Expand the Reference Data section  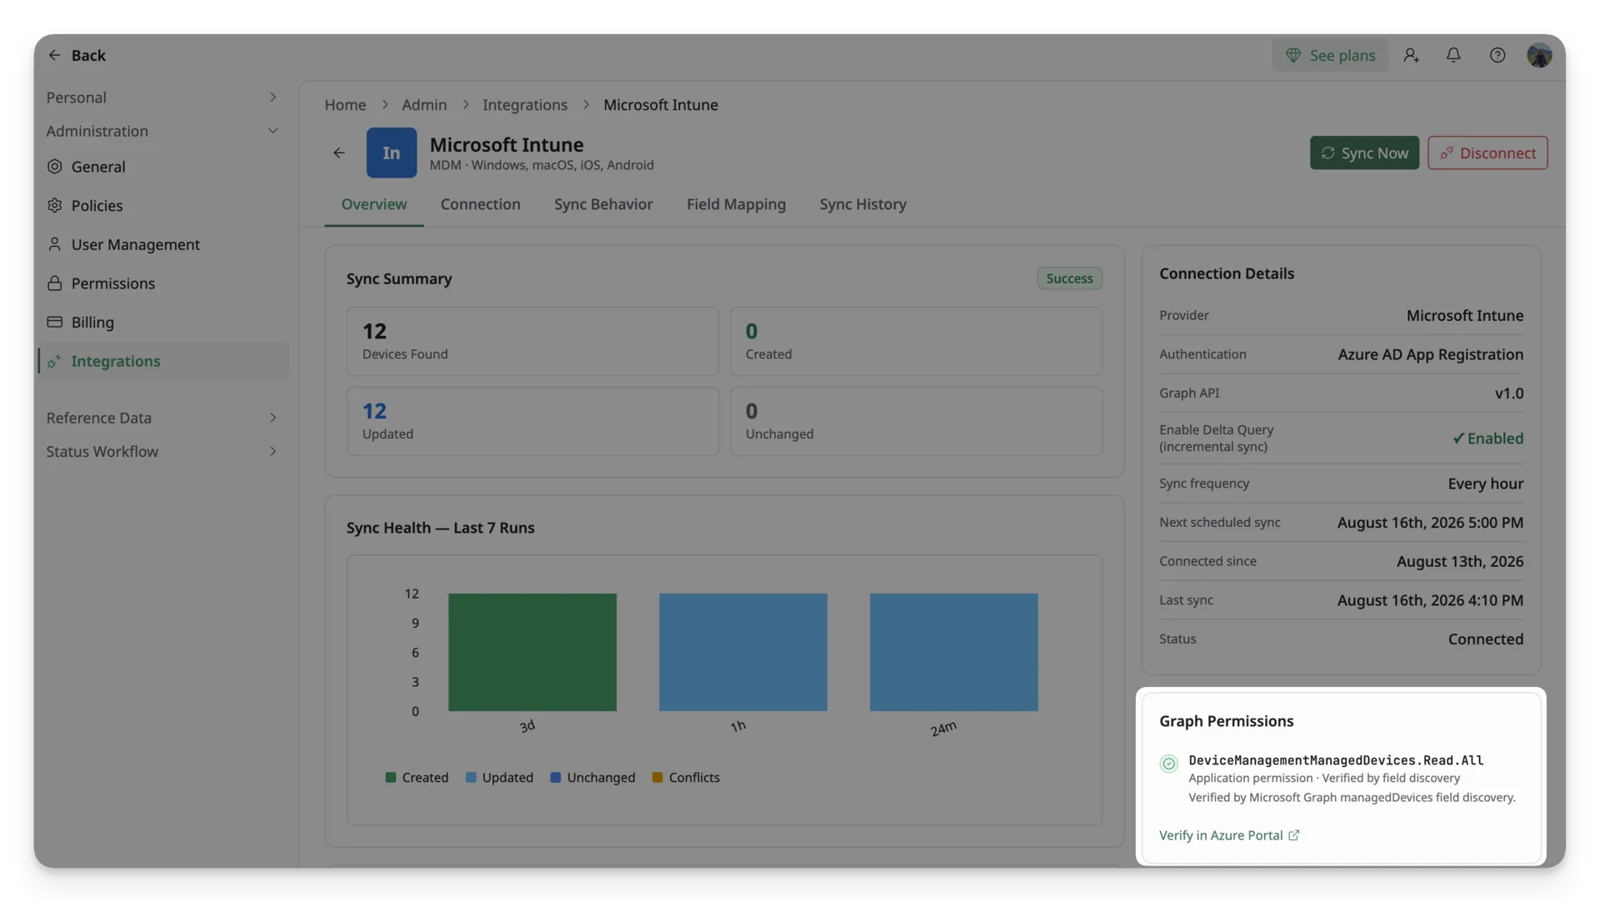162,418
